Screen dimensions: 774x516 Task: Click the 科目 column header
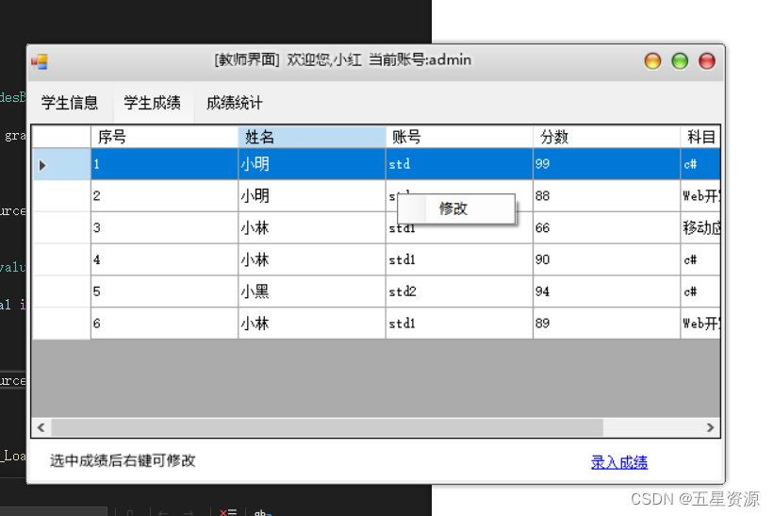point(700,137)
